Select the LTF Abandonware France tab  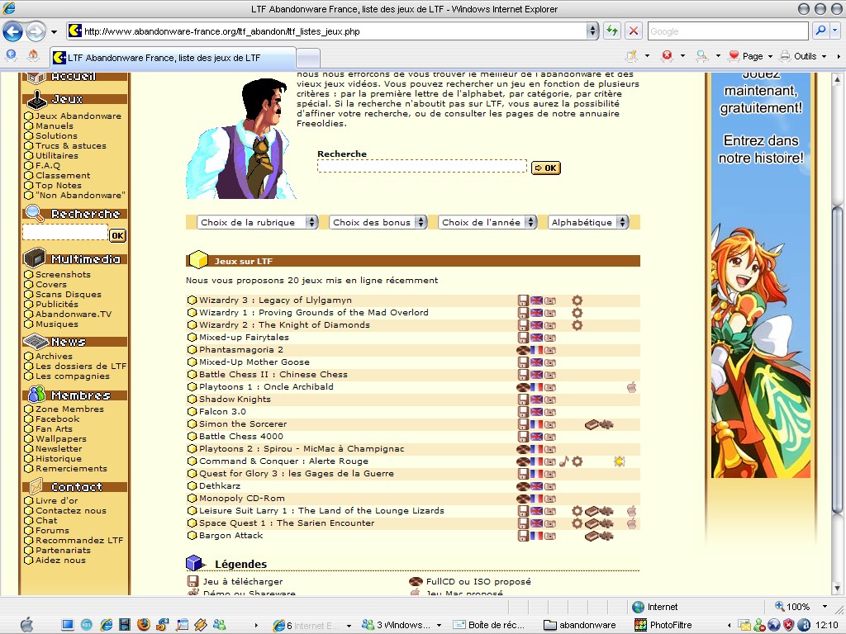(173, 58)
